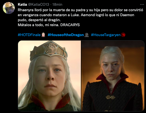Viewport: 146px width, 113px height.
Task: Click the display name Katia
Action: pos(22,4)
